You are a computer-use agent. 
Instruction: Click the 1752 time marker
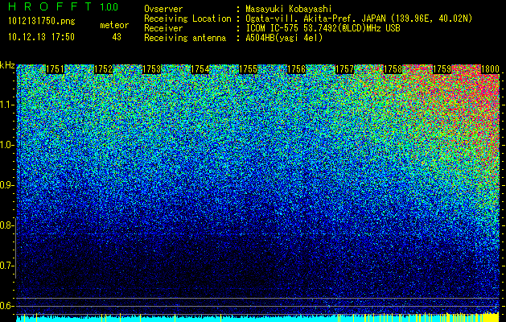tap(103, 69)
